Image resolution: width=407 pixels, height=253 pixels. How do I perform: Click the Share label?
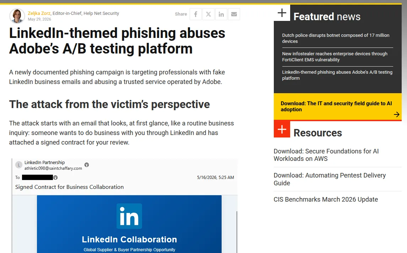pyautogui.click(x=181, y=14)
